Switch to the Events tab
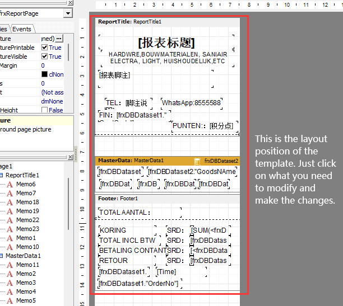This screenshot has height=306, width=343. point(22,29)
